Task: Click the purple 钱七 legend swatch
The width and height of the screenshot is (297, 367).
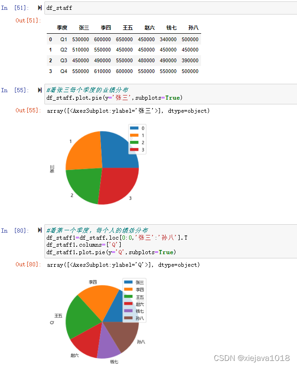Action: [128, 311]
